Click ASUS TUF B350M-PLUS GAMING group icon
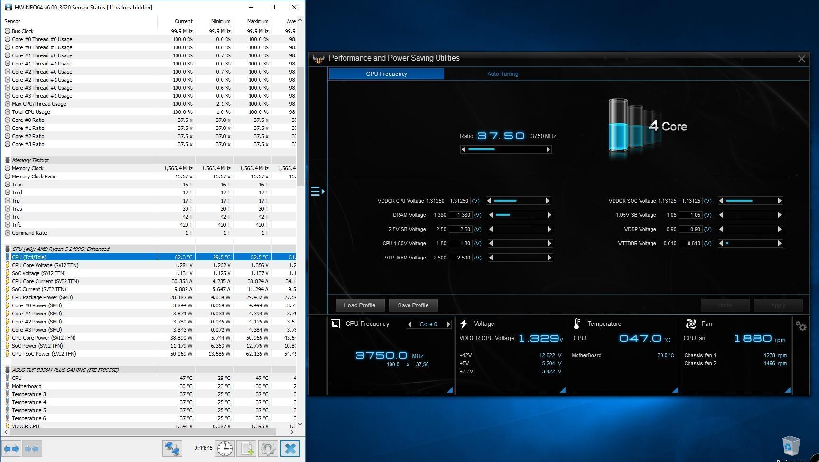 click(8, 370)
